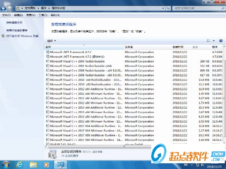The height and width of the screenshot is (169, 226).
Task: Launch Internet Explorer from the taskbar
Action: tap(20, 164)
